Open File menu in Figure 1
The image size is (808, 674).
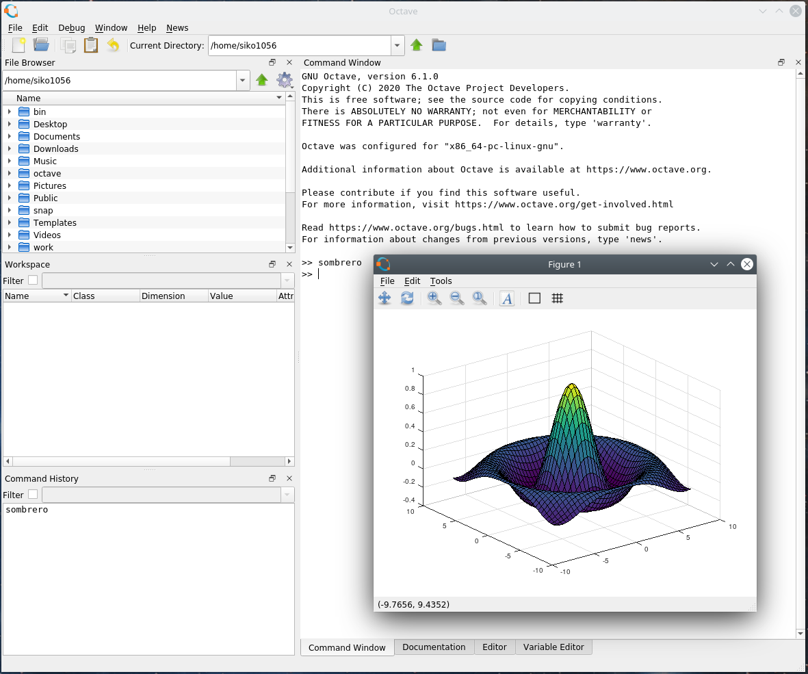387,281
